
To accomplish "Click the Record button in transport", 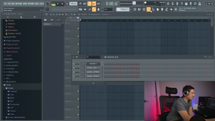I will tap(67, 4).
